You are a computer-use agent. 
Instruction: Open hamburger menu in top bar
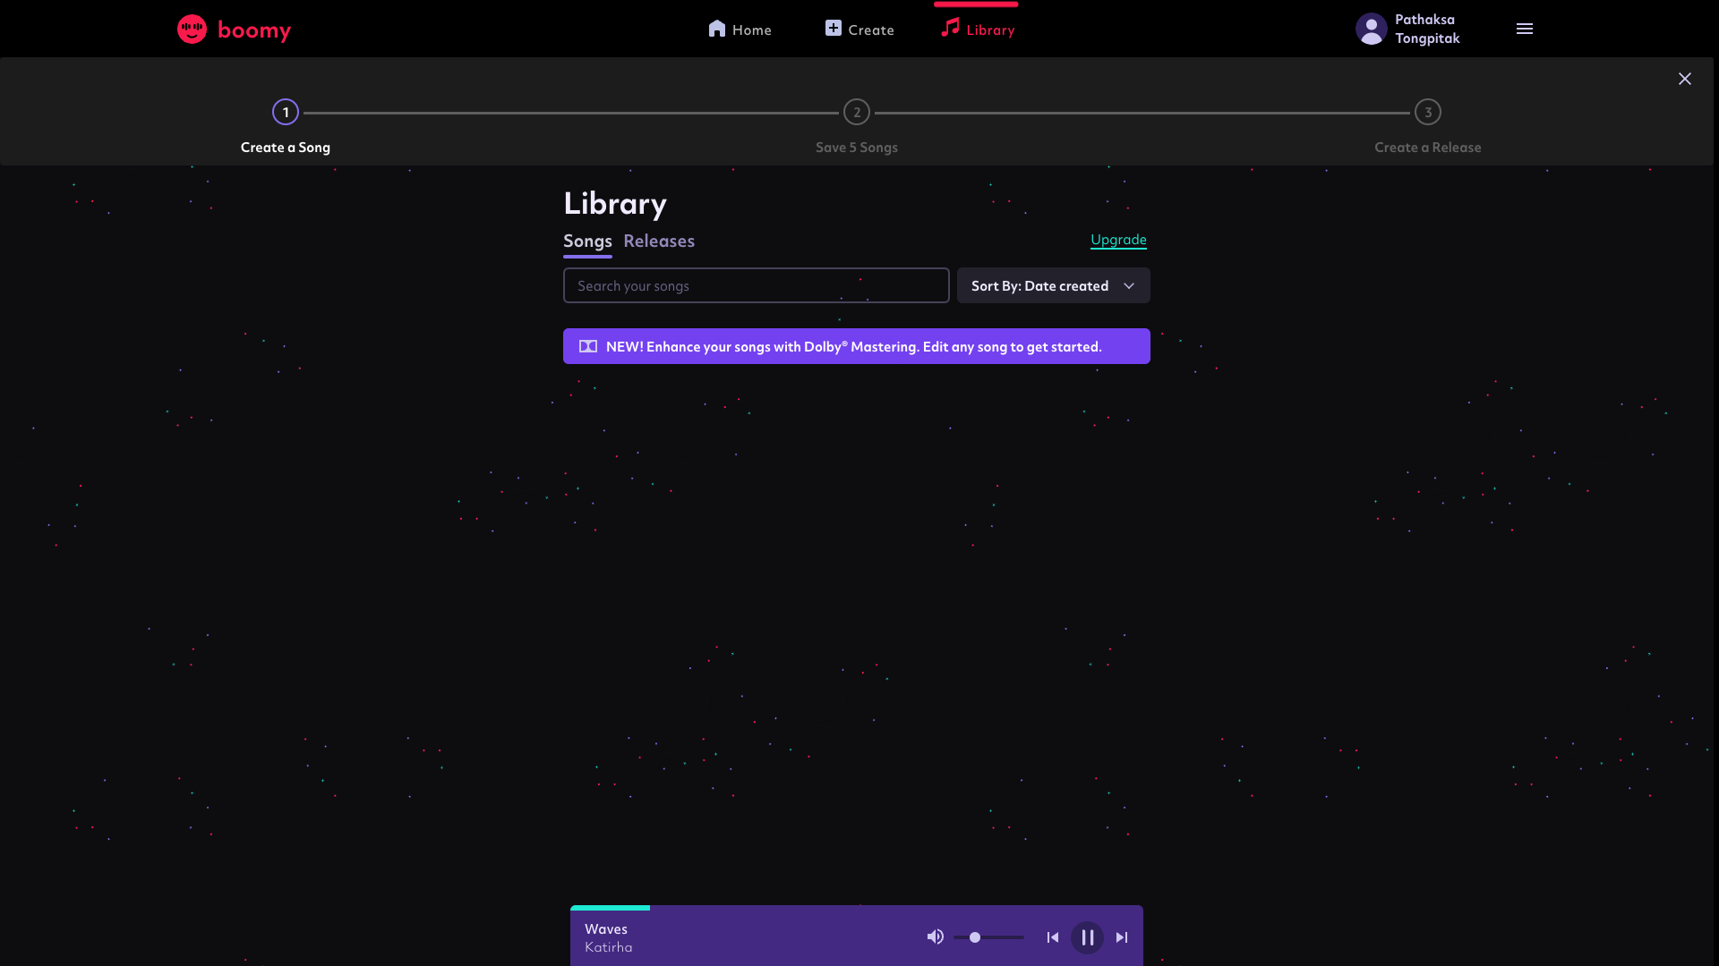(1525, 30)
